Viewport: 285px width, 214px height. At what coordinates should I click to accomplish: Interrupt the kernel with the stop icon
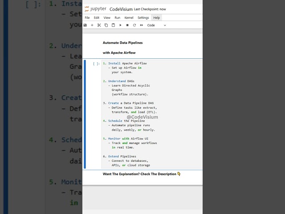click(x=127, y=25)
